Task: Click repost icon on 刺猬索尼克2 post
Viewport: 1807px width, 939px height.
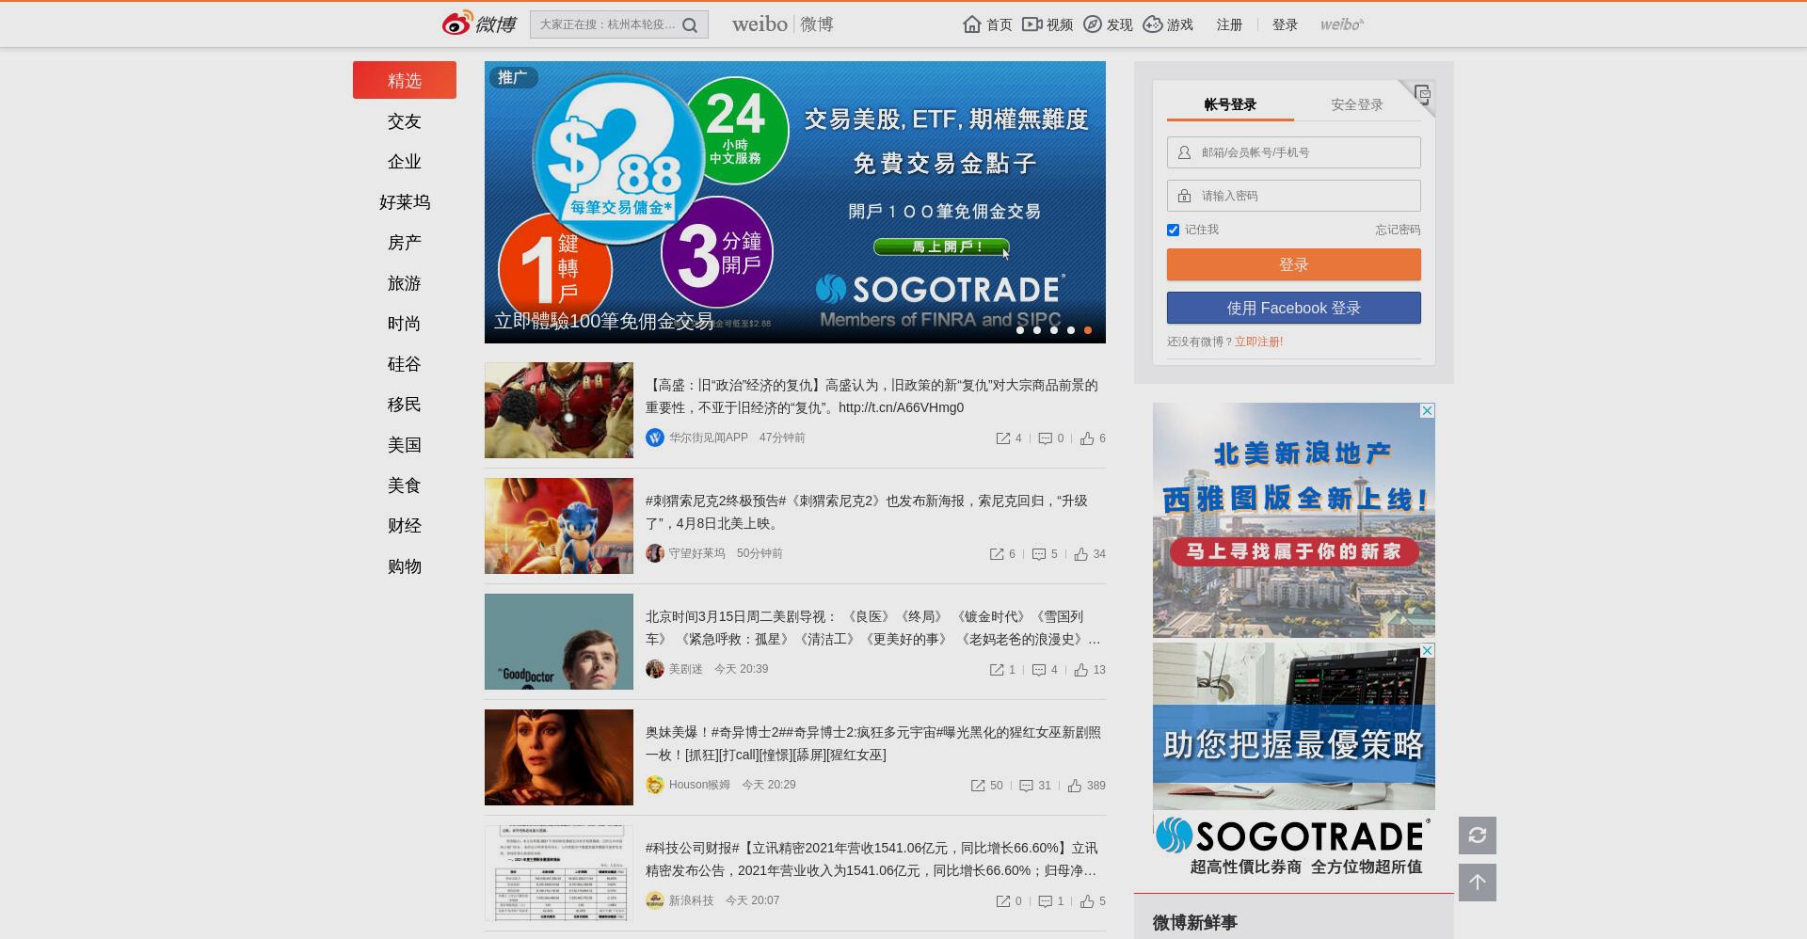Action: click(997, 554)
